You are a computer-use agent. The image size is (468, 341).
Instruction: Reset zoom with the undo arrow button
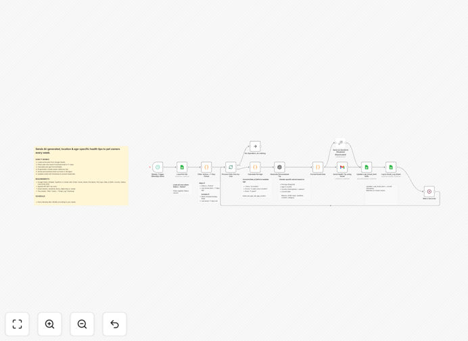point(114,324)
